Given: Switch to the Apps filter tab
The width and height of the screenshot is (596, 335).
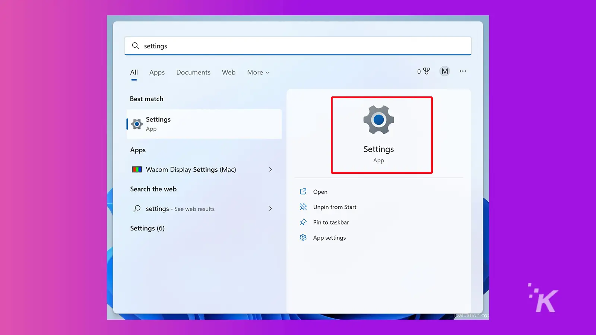Looking at the screenshot, I should click(x=157, y=72).
